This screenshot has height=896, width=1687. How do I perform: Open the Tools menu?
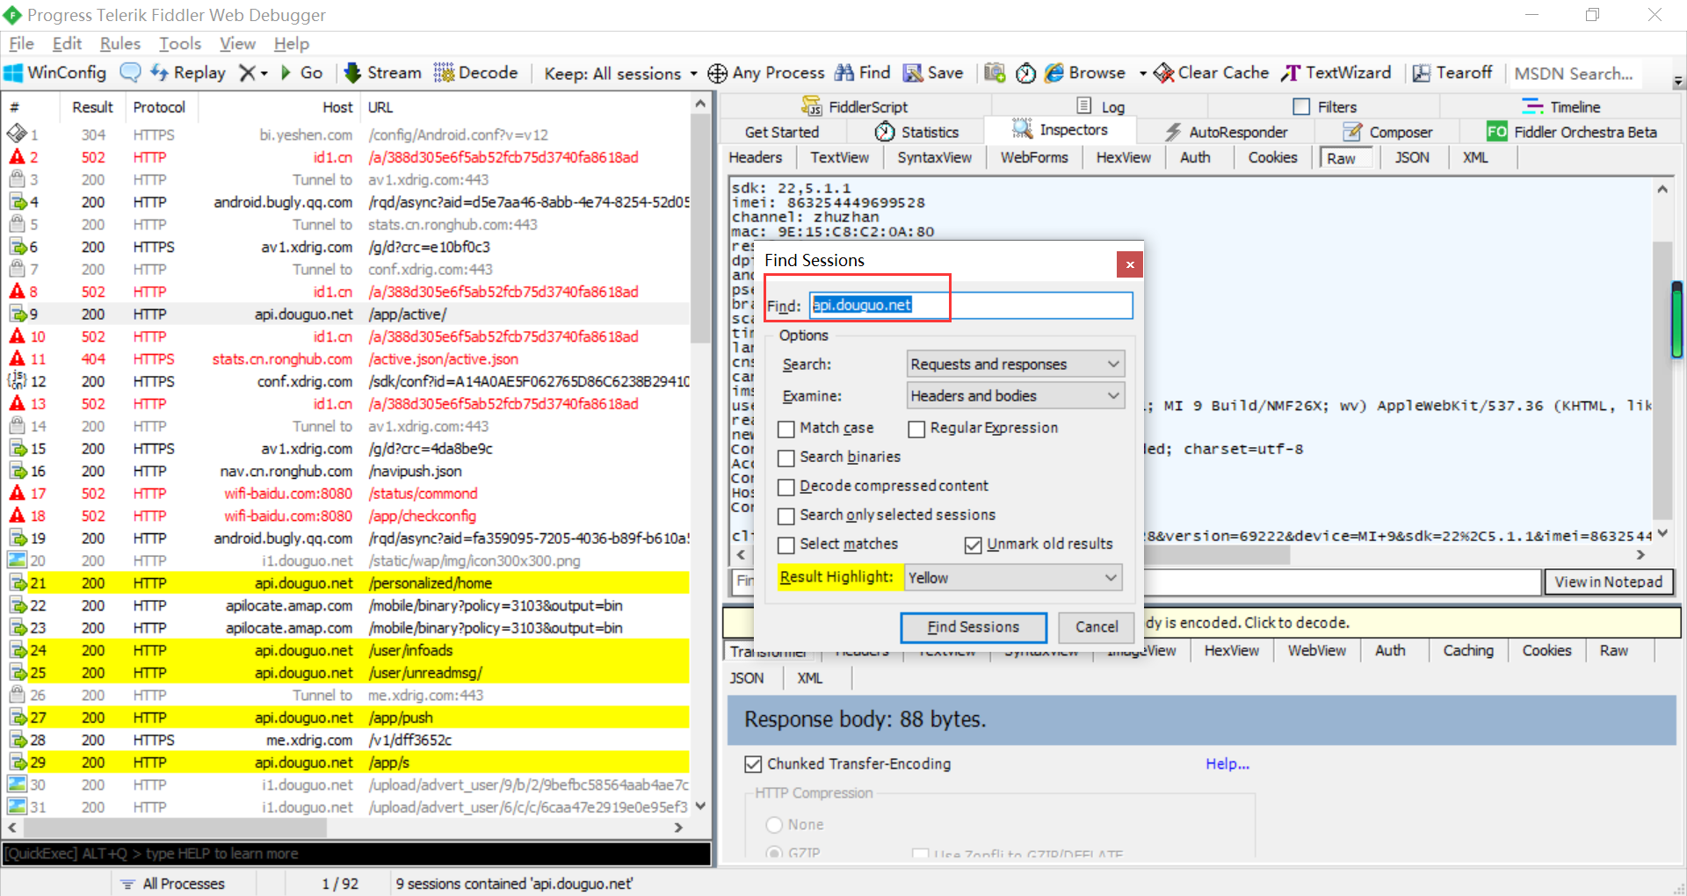click(180, 43)
